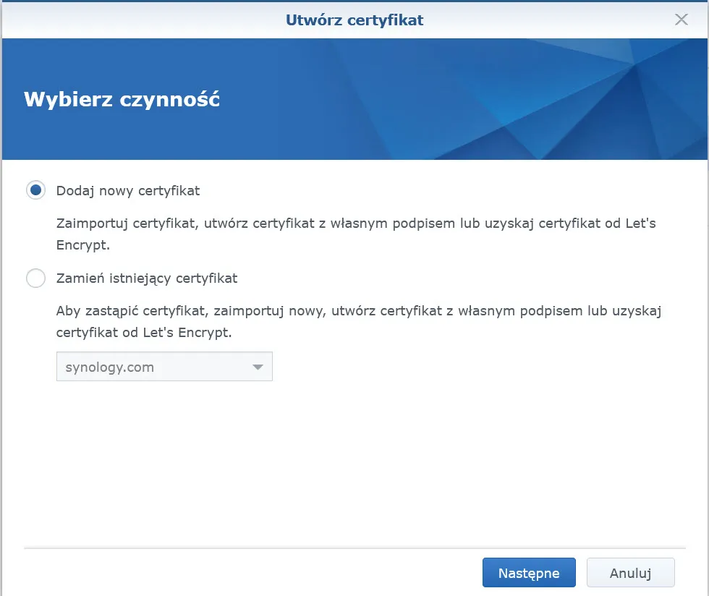
Task: Open the synology.com certificate dropdown
Action: (164, 367)
